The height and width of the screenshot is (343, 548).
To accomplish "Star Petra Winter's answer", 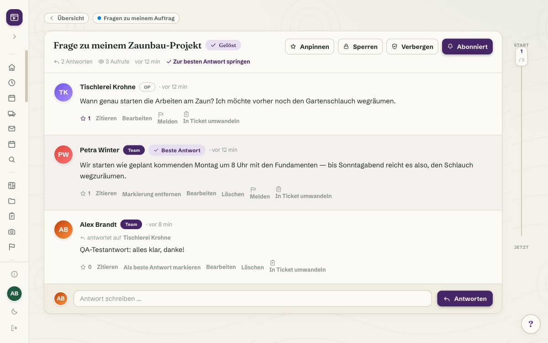I will tap(85, 193).
